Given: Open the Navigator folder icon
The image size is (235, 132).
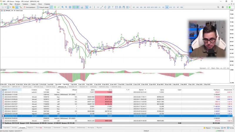Looking at the screenshot, I should tap(13, 7).
